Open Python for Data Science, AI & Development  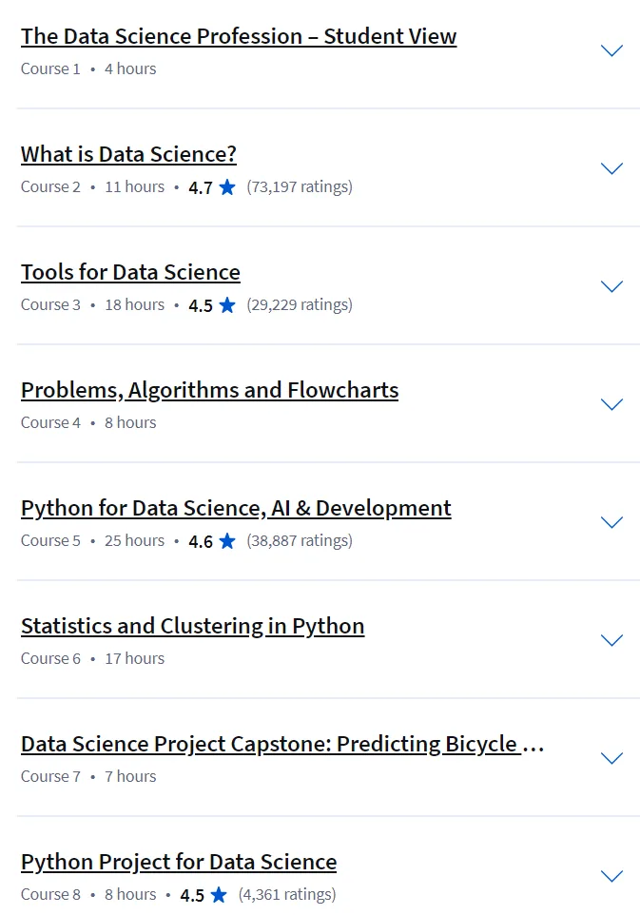(236, 508)
